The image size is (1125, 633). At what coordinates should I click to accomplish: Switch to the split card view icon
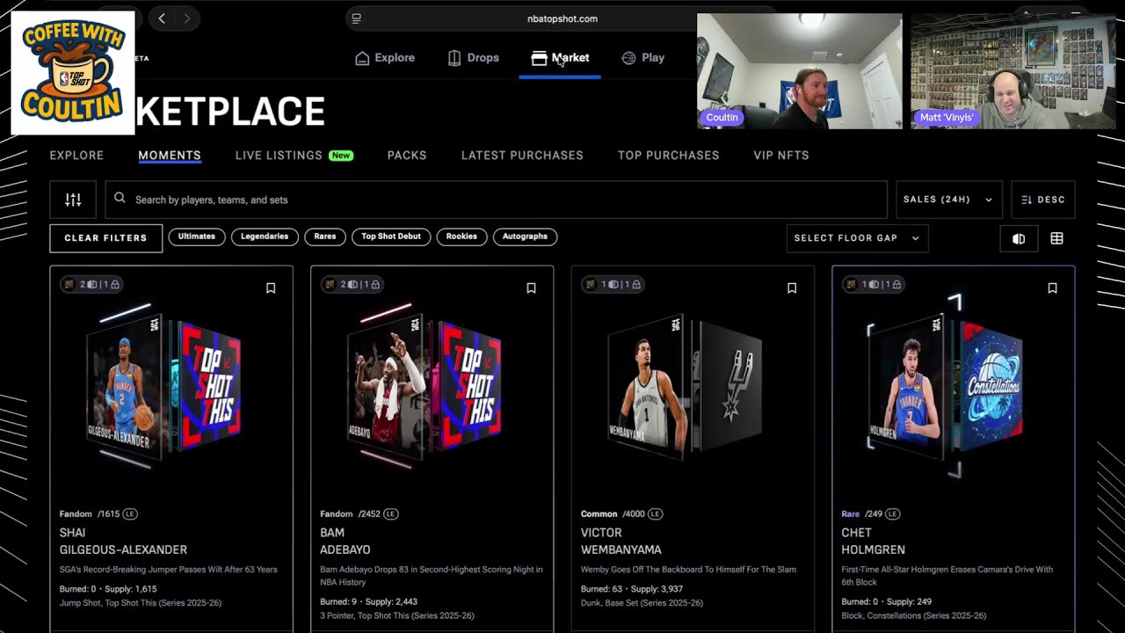coord(1019,238)
